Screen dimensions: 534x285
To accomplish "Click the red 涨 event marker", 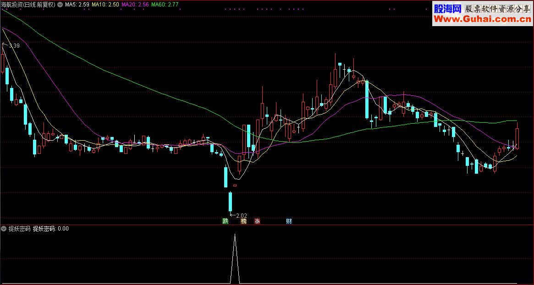I will point(257,221).
